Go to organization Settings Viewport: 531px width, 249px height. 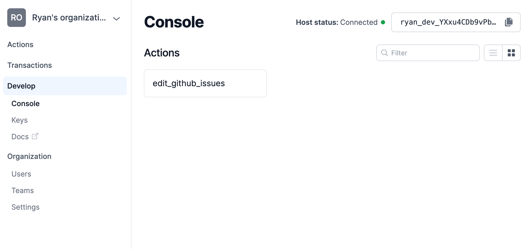(x=25, y=207)
